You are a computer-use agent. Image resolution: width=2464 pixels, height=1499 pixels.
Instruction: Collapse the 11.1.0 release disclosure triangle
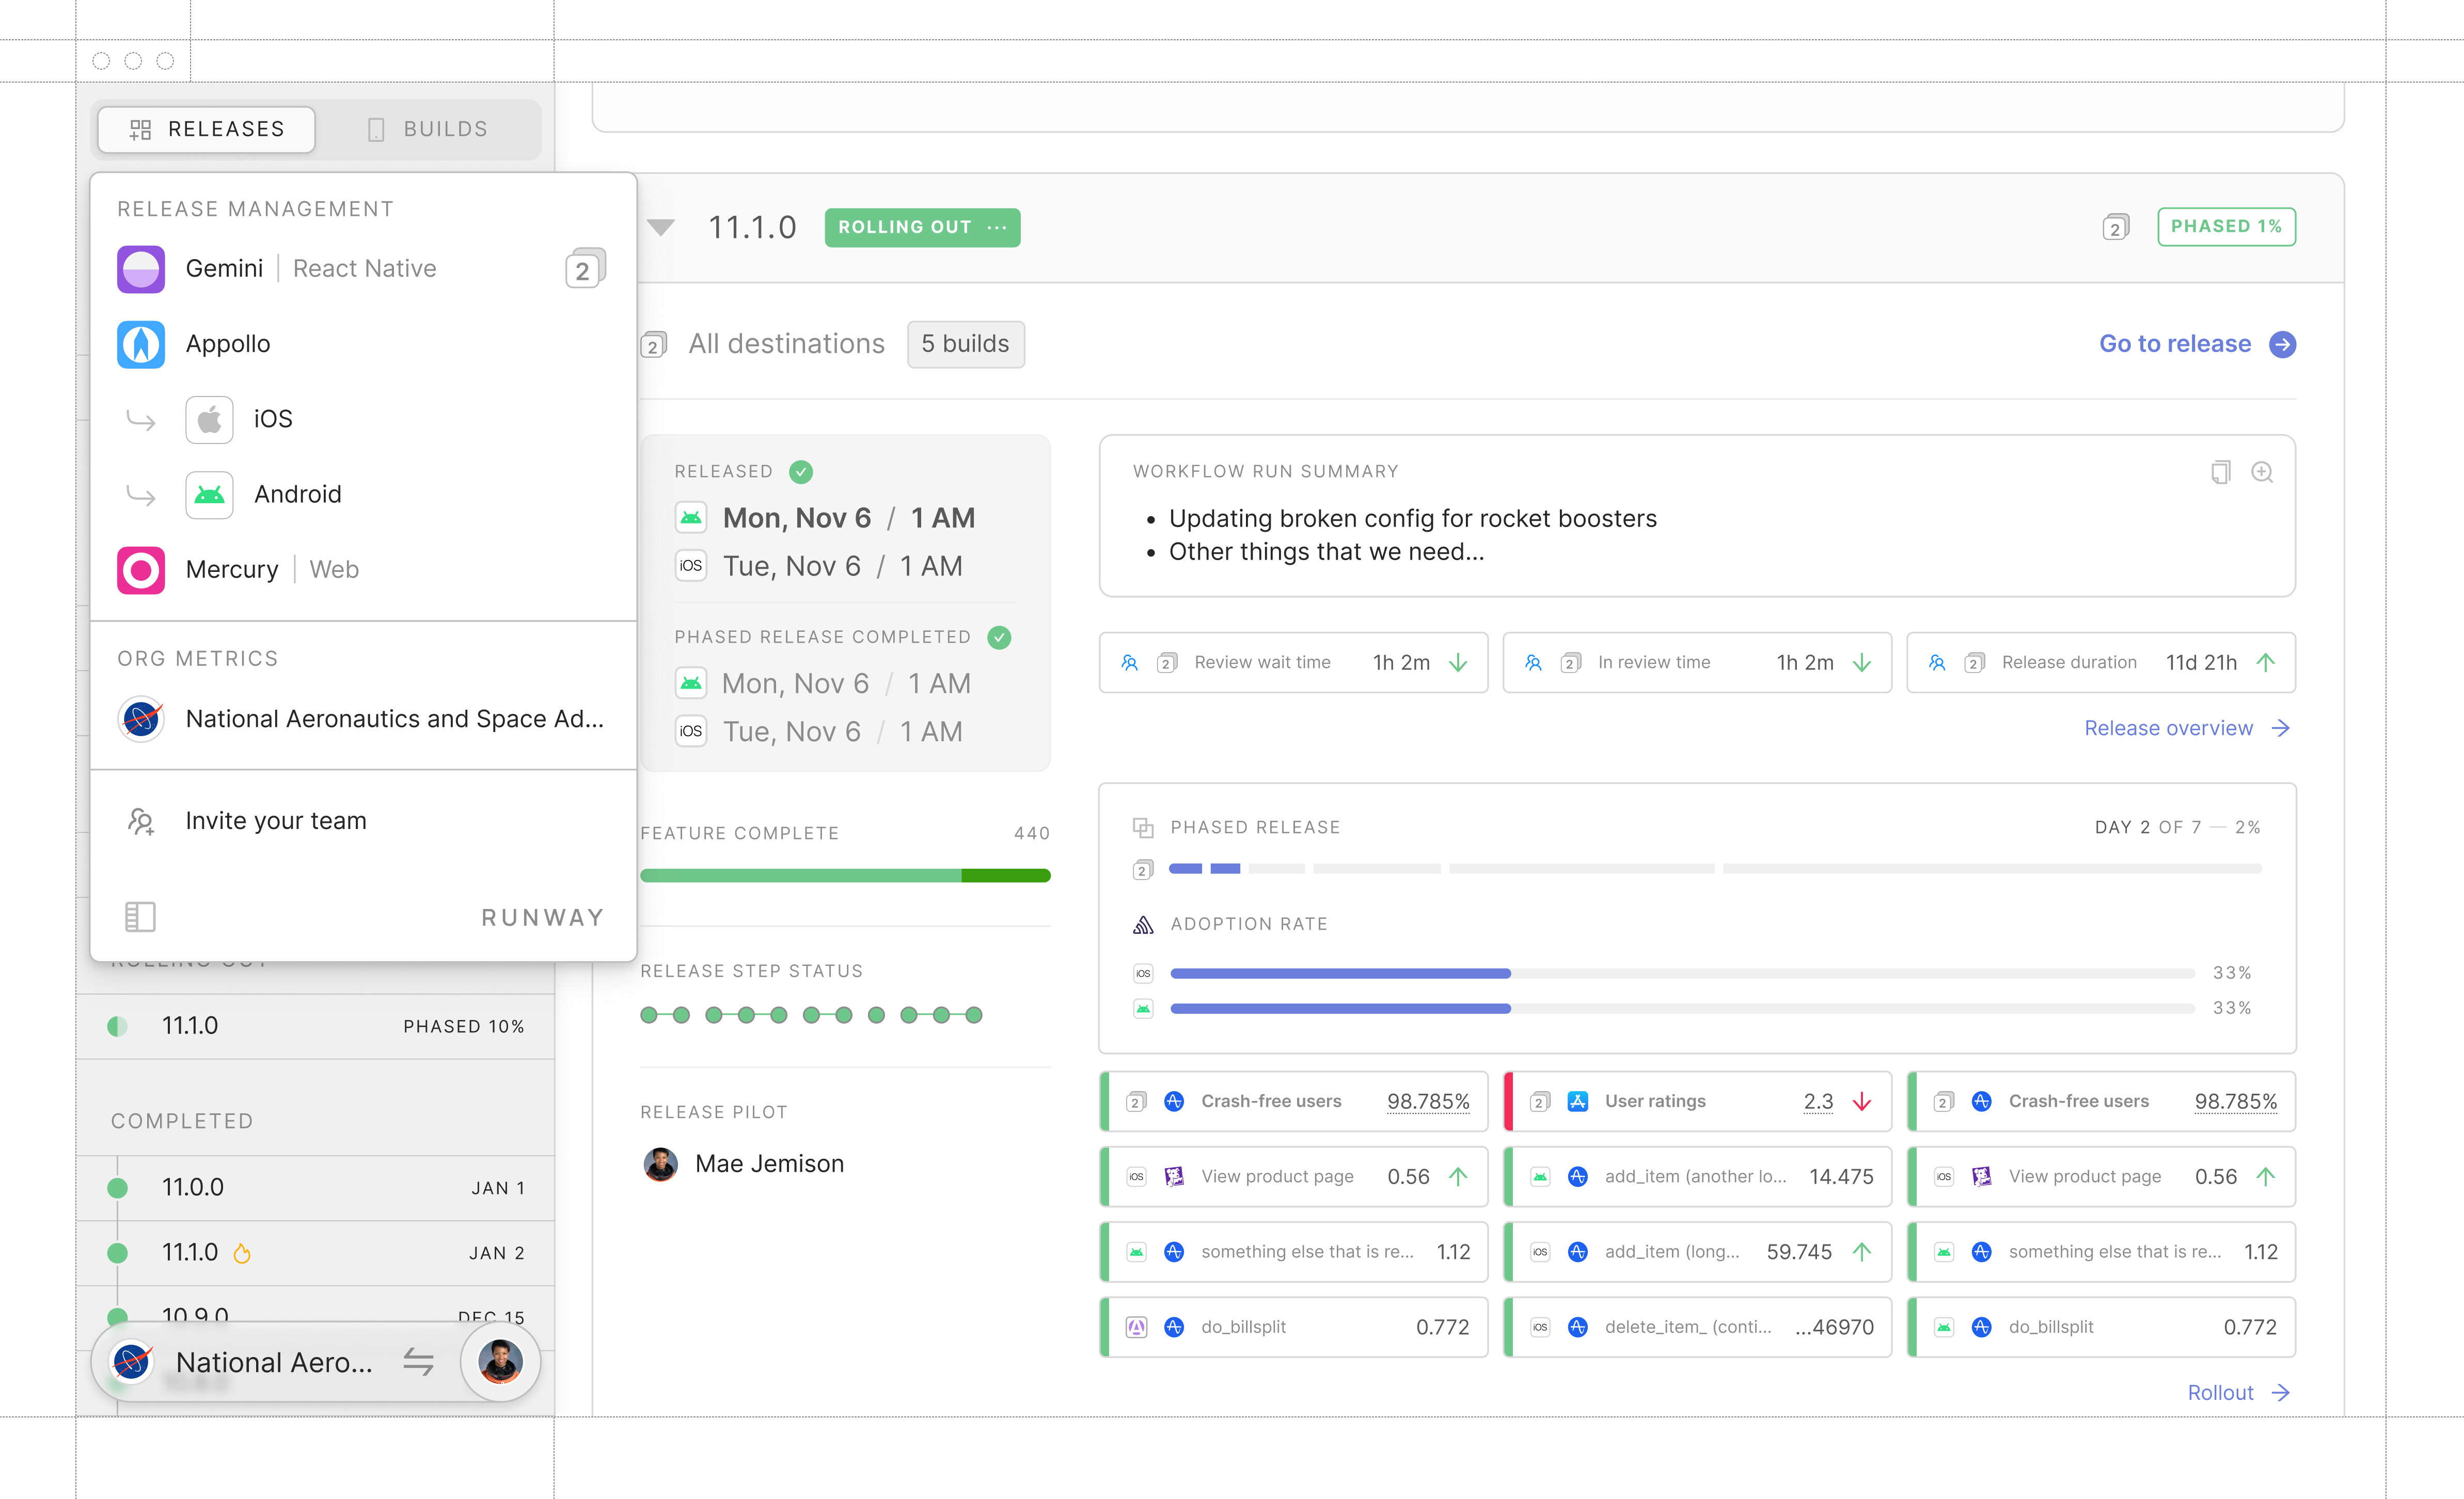[660, 227]
